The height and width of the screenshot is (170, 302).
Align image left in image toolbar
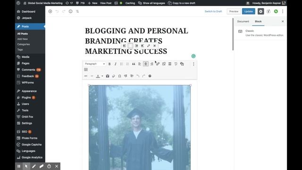(125, 46)
